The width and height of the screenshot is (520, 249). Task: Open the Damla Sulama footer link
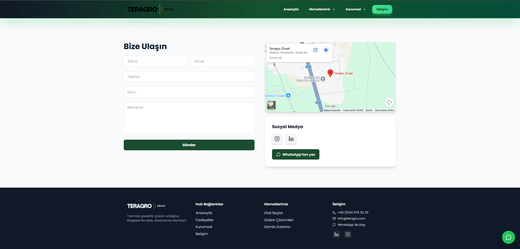[277, 227]
